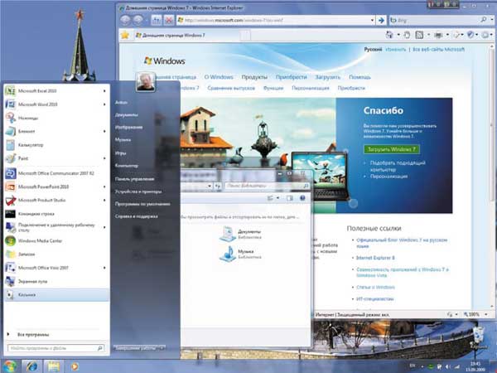Toggle the preview pane in Explorer window
This screenshot has height=373, width=497.
point(289,198)
